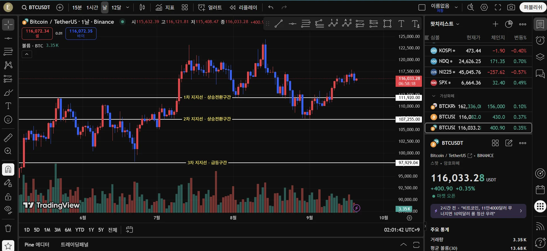Viewport: 547px width, 251px height.
Task: Open indicator templates grid icon
Action: coord(185,7)
